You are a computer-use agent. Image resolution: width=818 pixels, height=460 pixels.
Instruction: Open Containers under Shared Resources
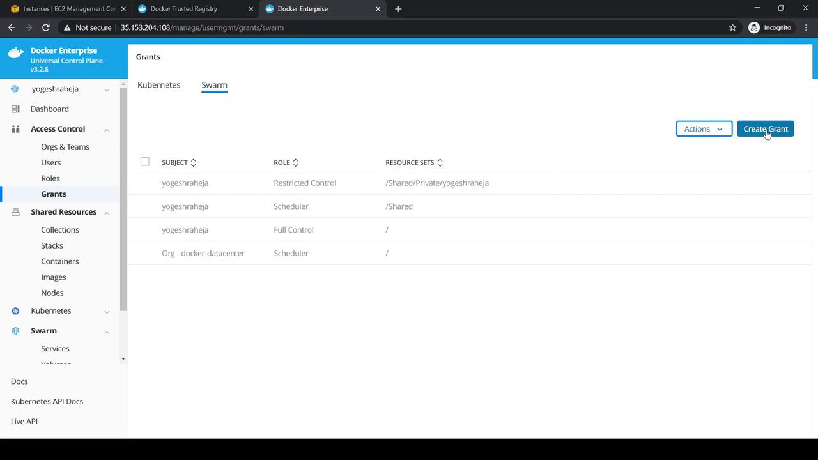(60, 261)
